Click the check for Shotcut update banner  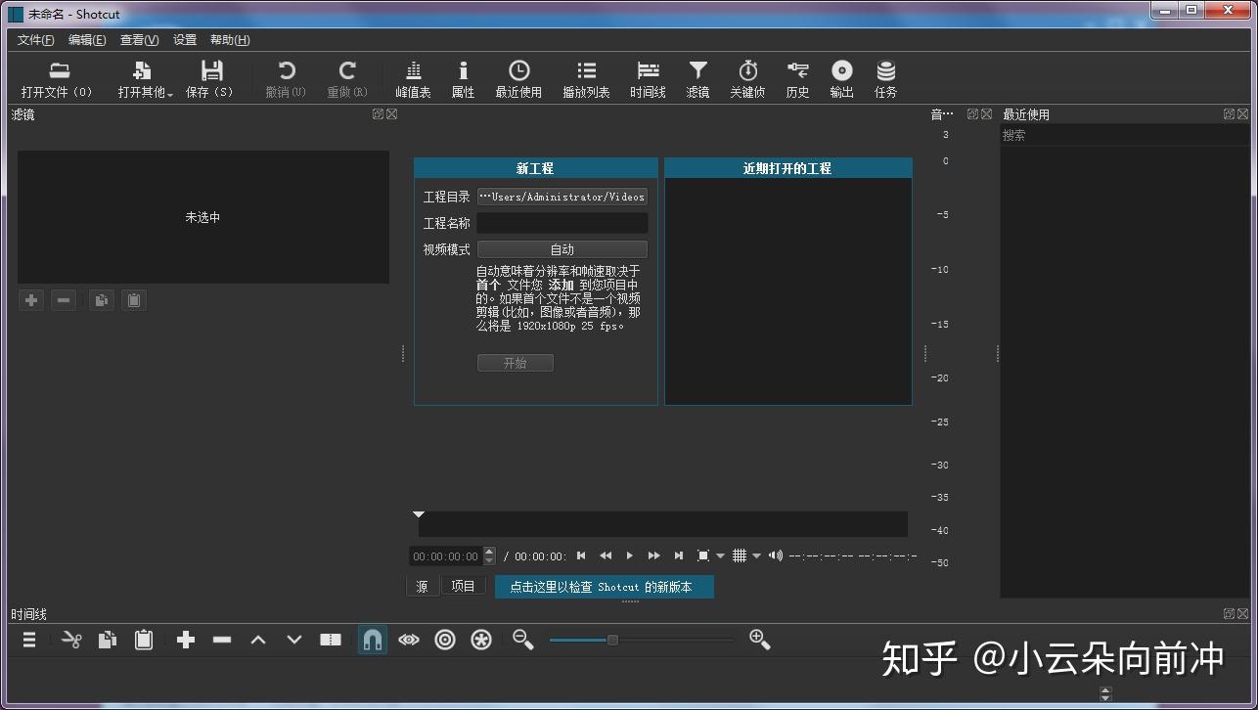[605, 587]
